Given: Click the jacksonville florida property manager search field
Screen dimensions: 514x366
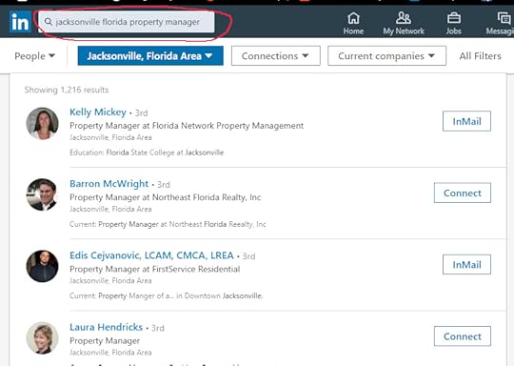Looking at the screenshot, I should [x=127, y=22].
